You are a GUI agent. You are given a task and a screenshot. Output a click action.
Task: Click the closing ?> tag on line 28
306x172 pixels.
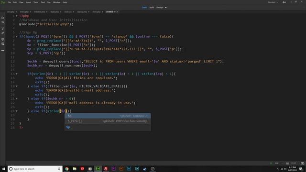(x=21, y=128)
